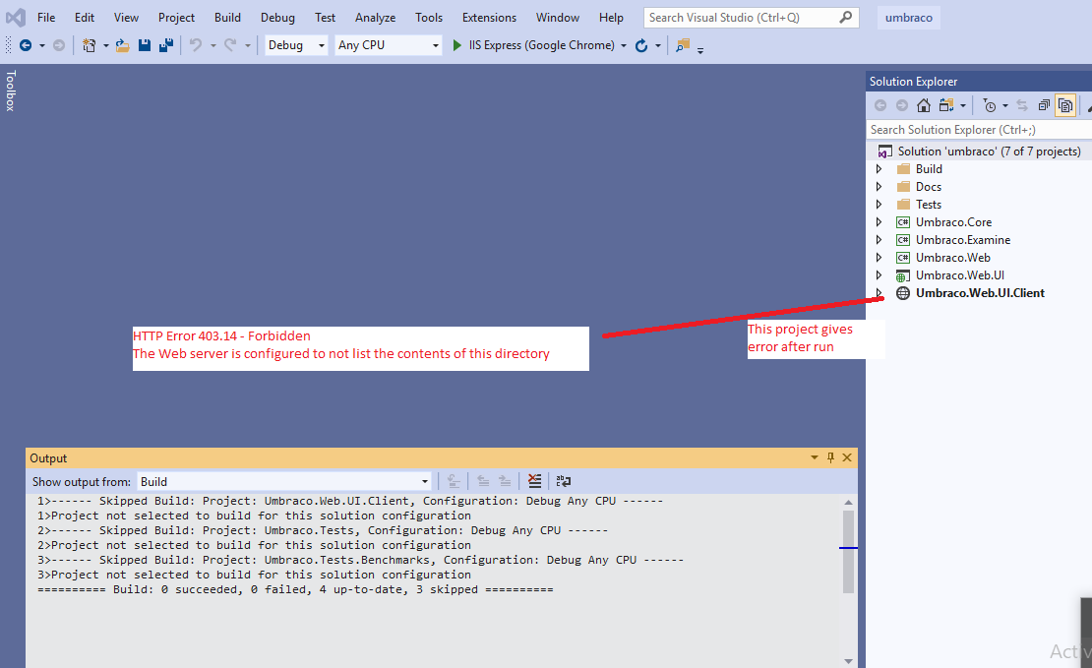Screen dimensions: 1092x668
Task: Click Sync with Active Document icon
Action: (1022, 105)
